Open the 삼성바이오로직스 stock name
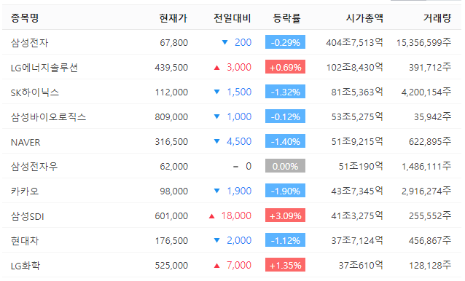Image resolution: width=465 pixels, height=281 pixels. click(x=48, y=117)
